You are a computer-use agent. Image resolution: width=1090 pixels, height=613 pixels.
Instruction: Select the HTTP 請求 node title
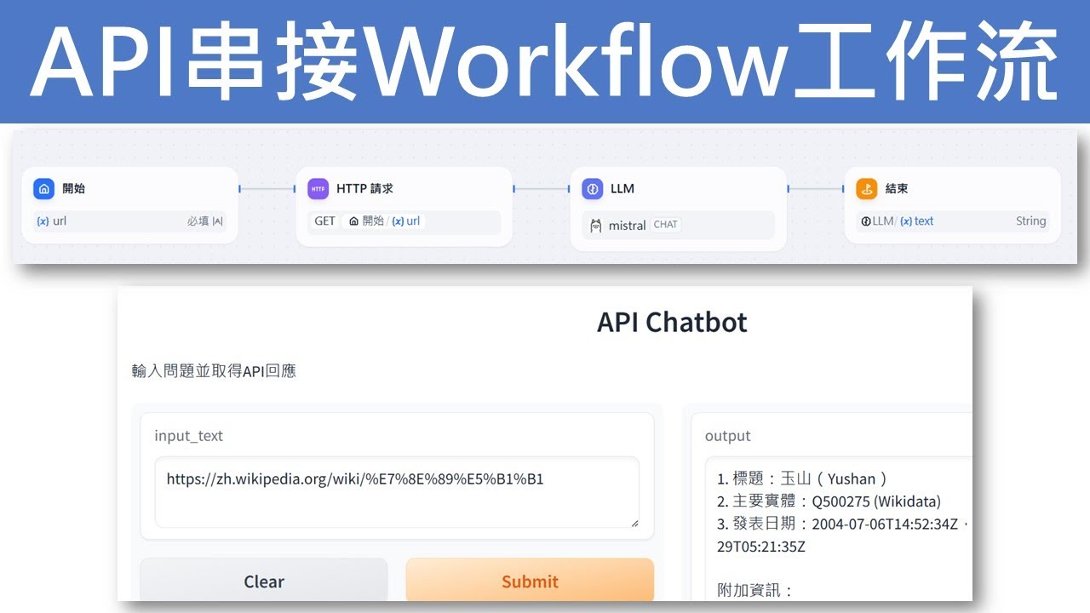[364, 189]
